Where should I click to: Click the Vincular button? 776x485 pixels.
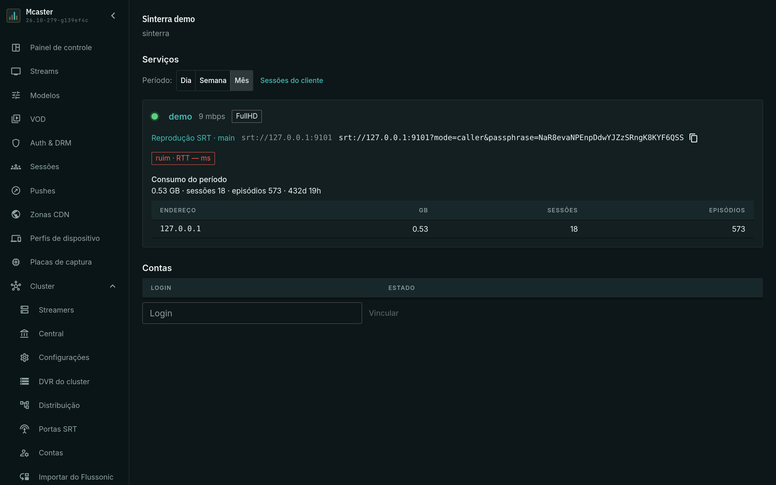click(x=383, y=313)
